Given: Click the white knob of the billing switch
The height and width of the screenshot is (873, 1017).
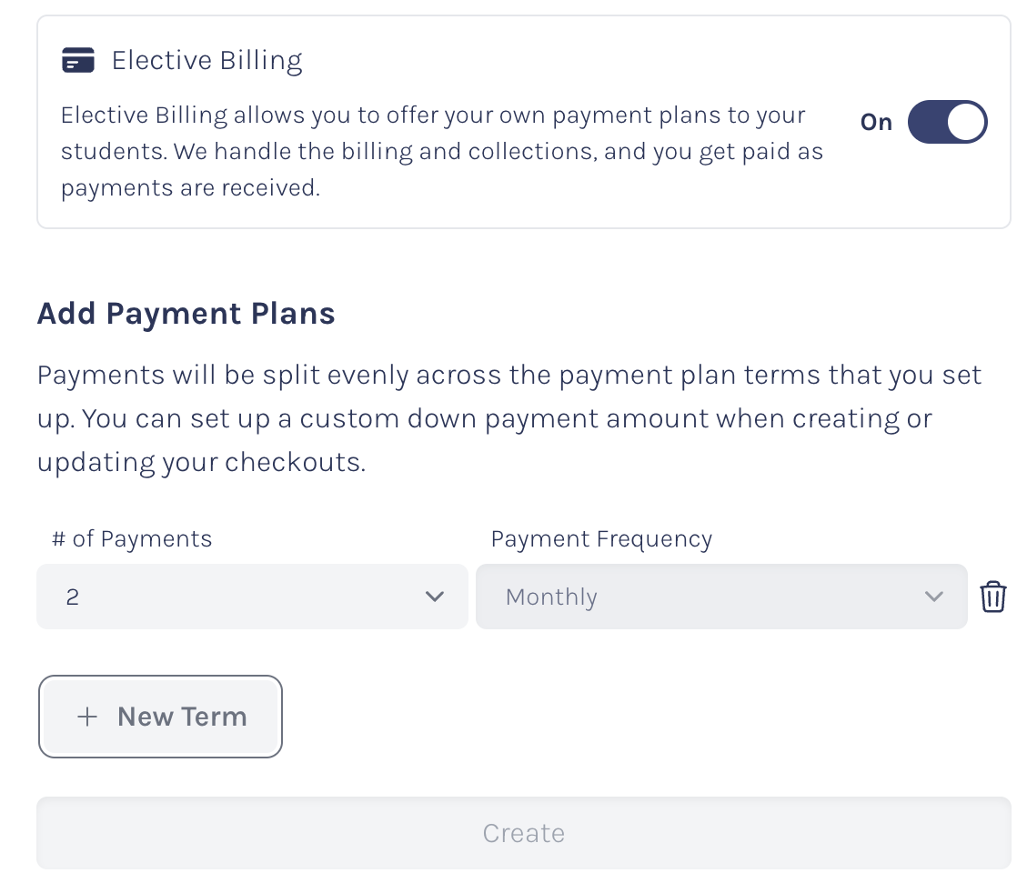Looking at the screenshot, I should tap(967, 122).
